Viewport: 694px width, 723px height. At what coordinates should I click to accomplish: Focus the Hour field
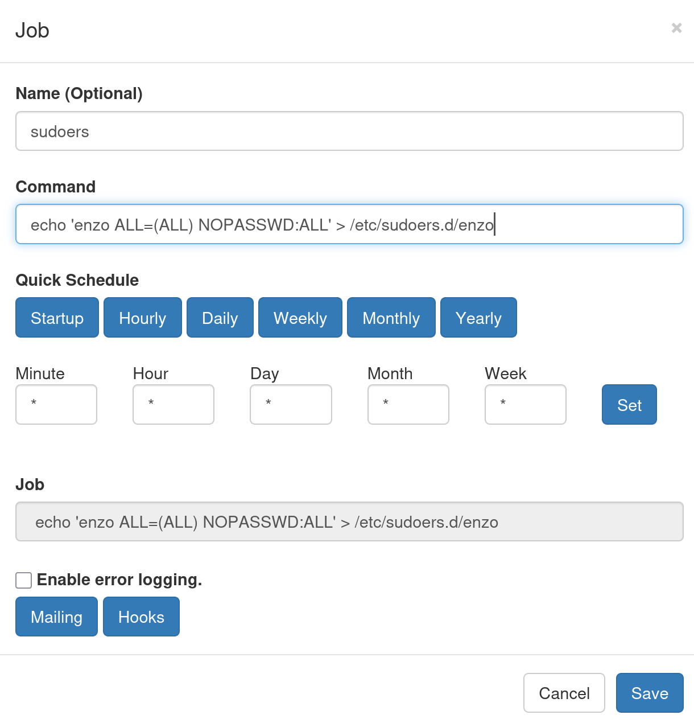click(x=173, y=405)
